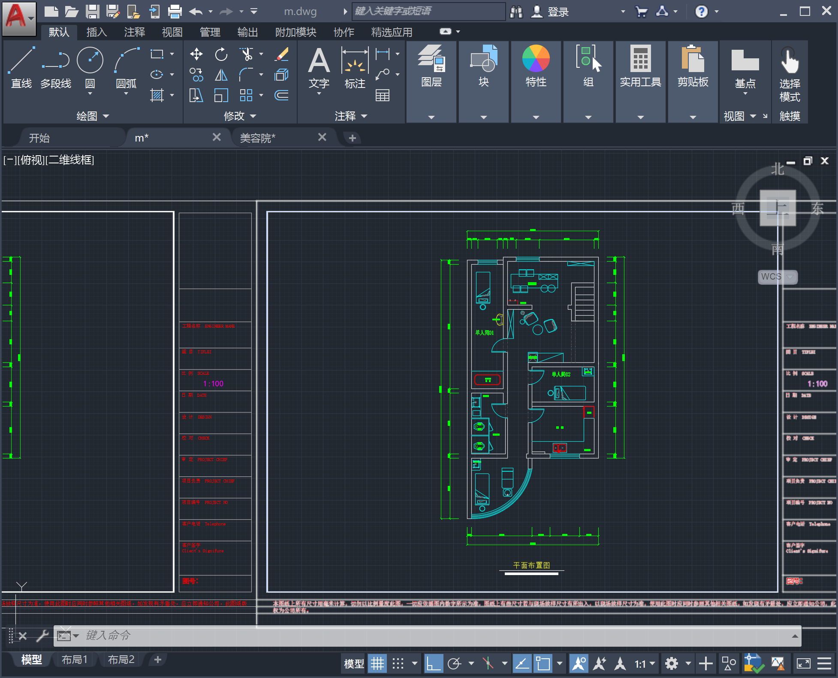Click the Rotate tool icon
This screenshot has height=678, width=838.
[x=221, y=54]
